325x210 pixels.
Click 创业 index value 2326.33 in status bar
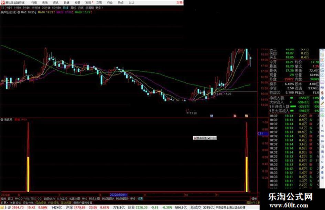point(142,208)
